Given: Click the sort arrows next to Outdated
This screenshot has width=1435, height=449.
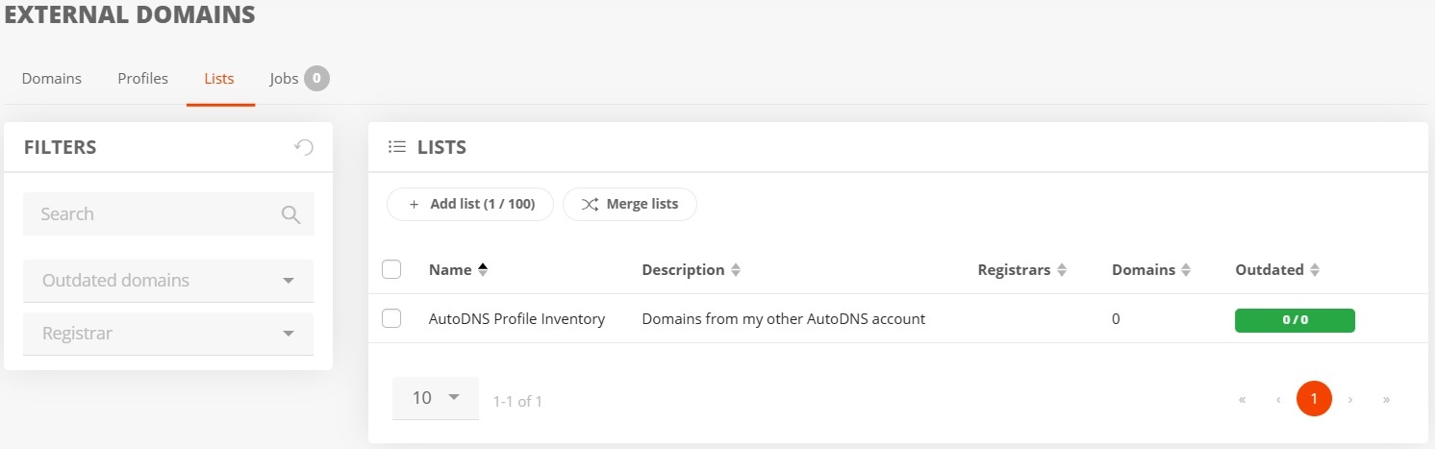Looking at the screenshot, I should coord(1315,270).
